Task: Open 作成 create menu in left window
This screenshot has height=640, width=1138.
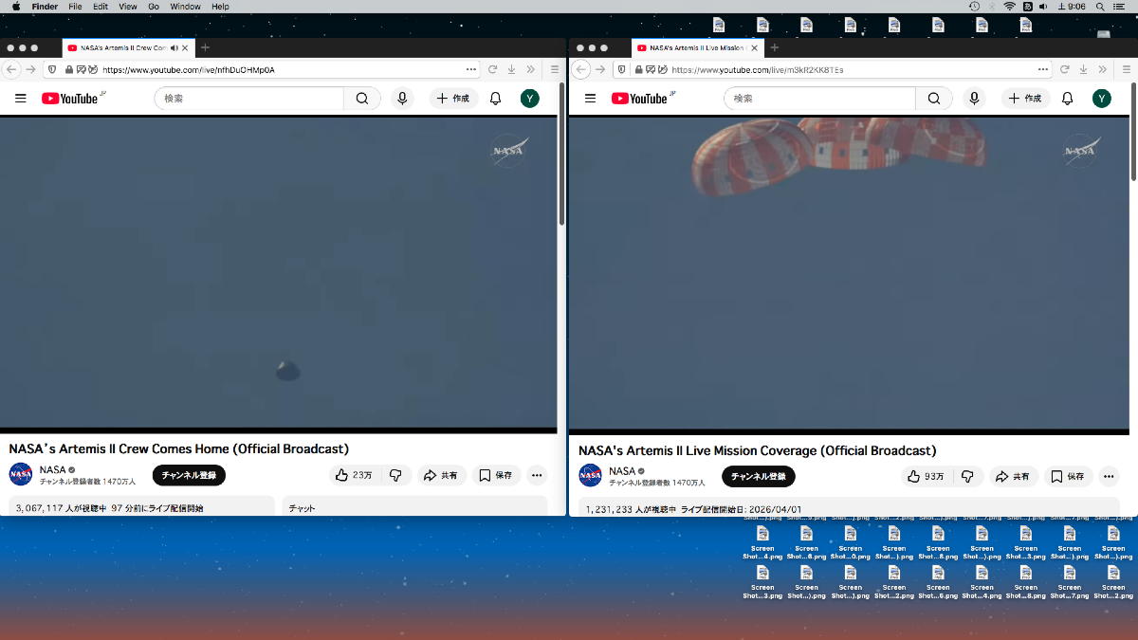Action: point(453,99)
